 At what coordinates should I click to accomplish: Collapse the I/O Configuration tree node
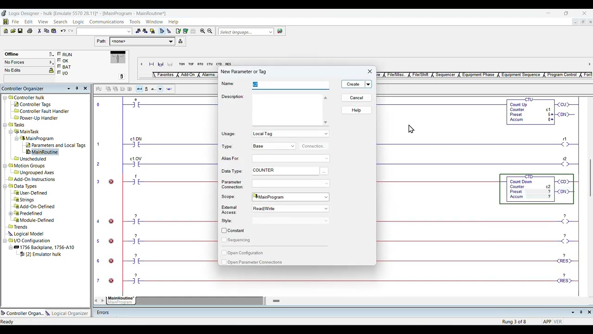[5, 241]
